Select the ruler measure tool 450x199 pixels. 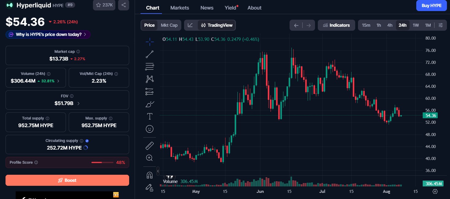149,146
